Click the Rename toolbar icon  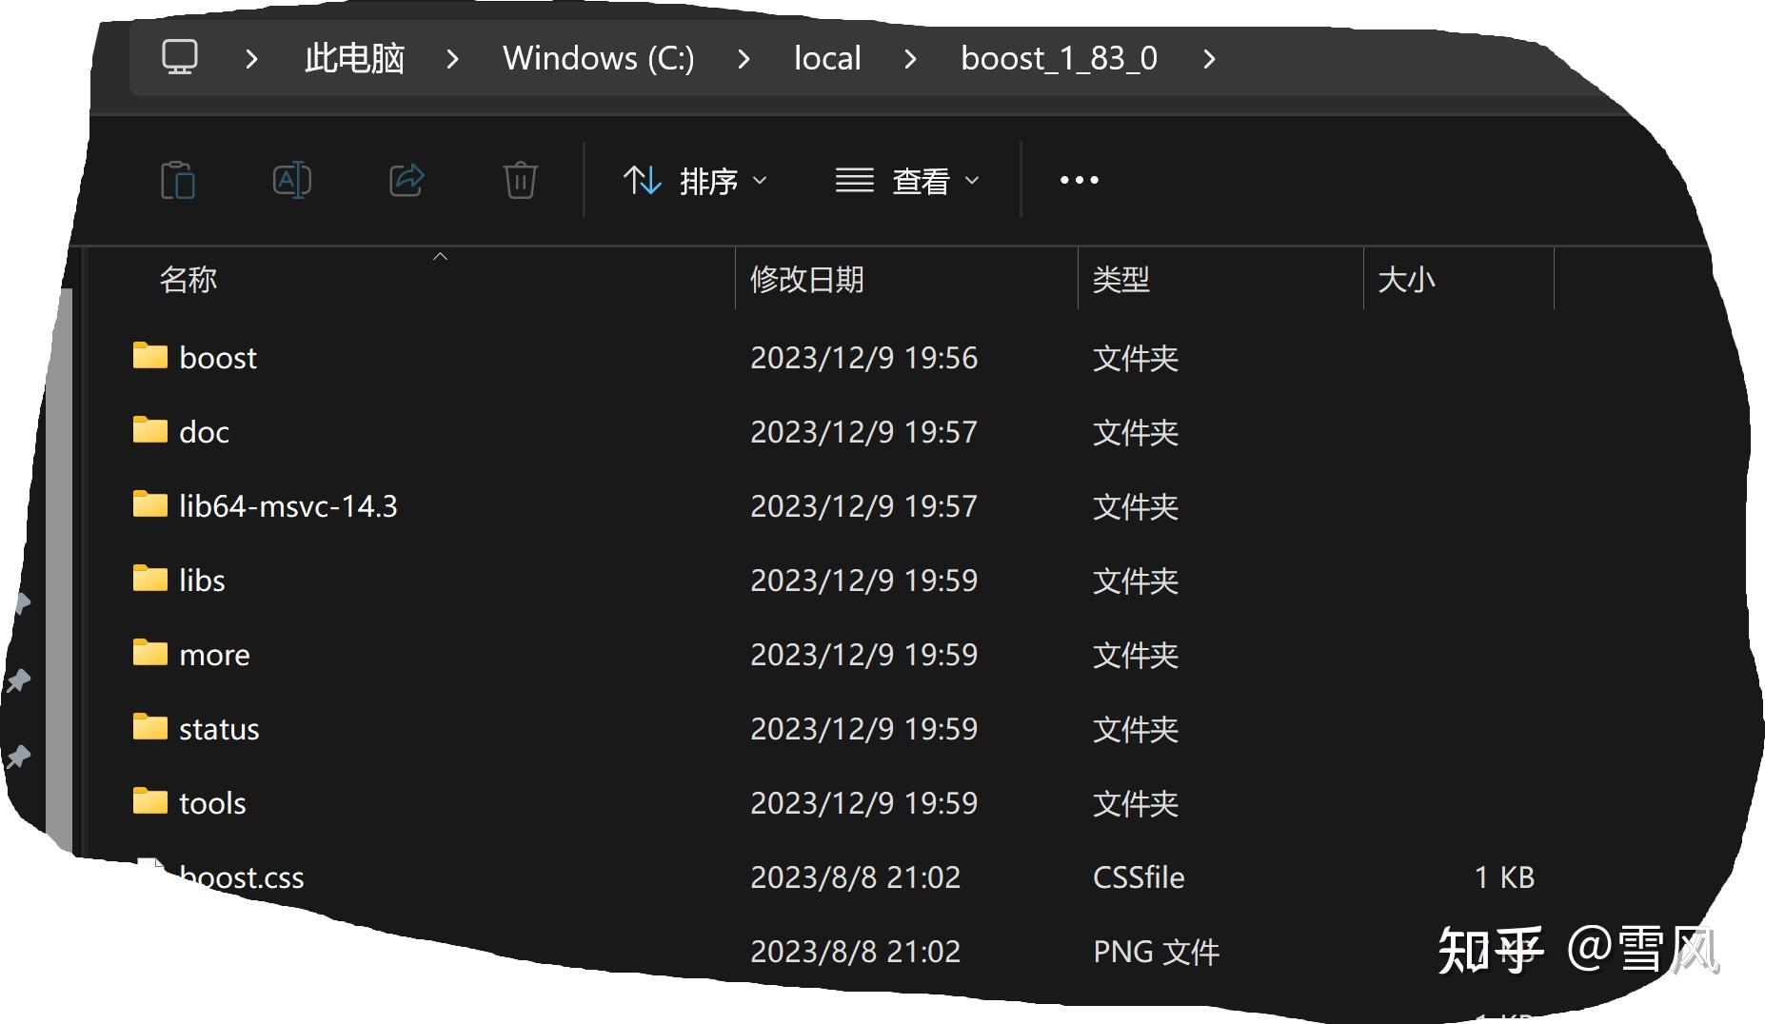point(292,180)
